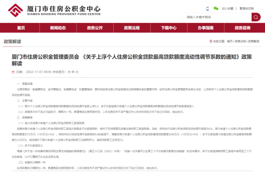This screenshot has height=172, width=265.
Task: Click the article title heading text
Action: click(x=131, y=60)
